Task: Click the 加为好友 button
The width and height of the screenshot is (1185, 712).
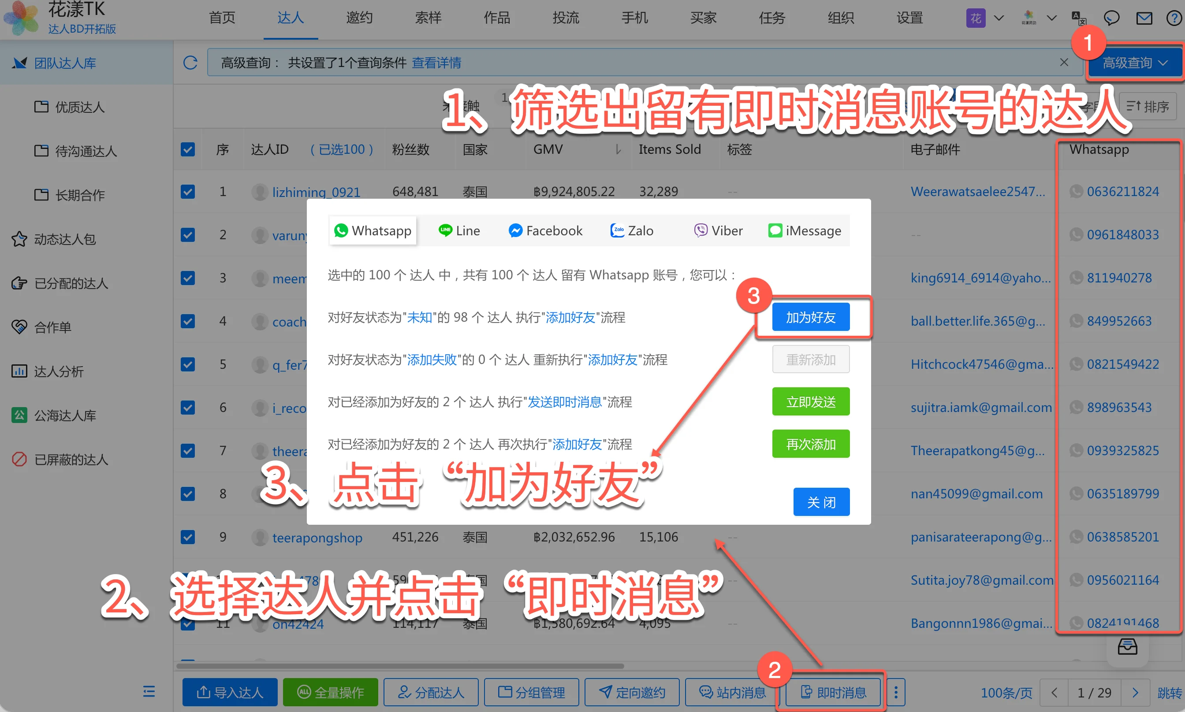Action: click(x=811, y=317)
